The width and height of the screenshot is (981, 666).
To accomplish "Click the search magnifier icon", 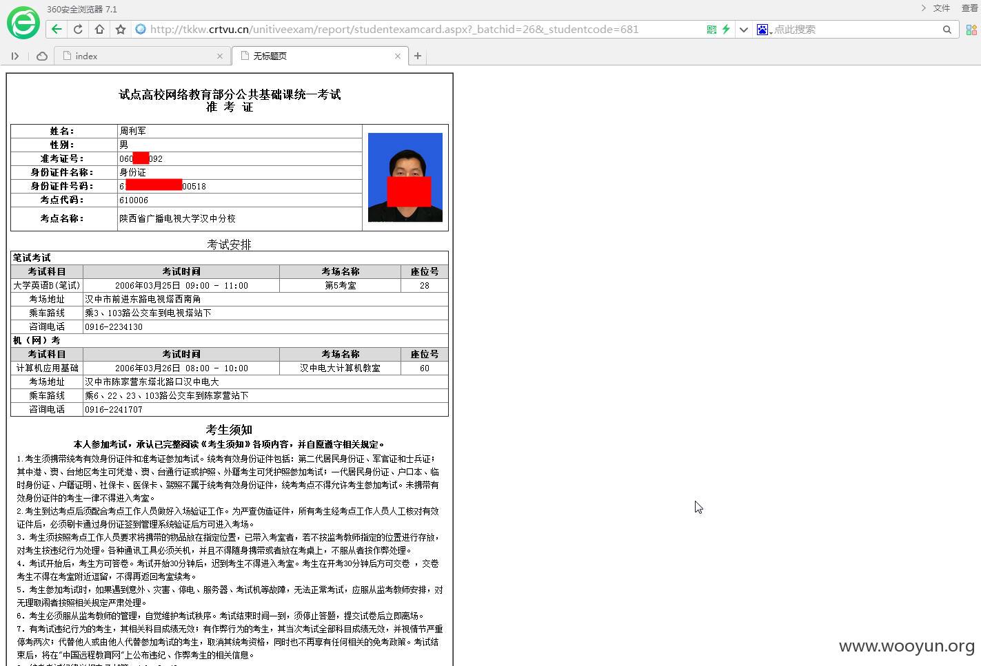I will [947, 30].
